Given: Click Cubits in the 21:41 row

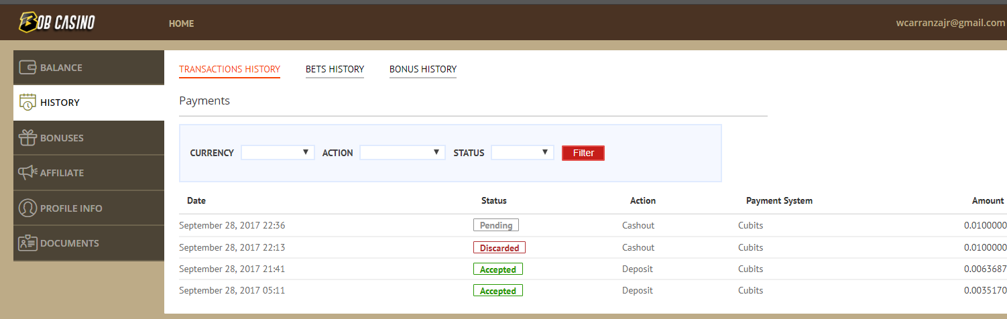Looking at the screenshot, I should click(751, 269).
